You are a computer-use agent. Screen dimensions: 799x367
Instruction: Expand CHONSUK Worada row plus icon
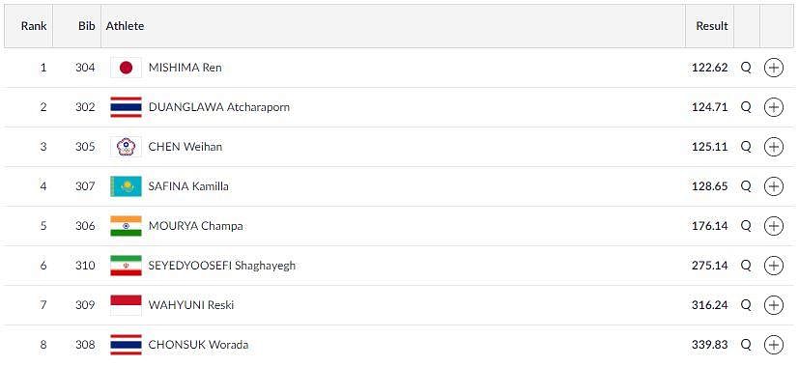(x=774, y=345)
